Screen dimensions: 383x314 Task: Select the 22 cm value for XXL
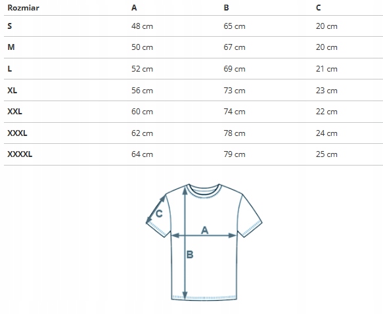[x=327, y=112]
